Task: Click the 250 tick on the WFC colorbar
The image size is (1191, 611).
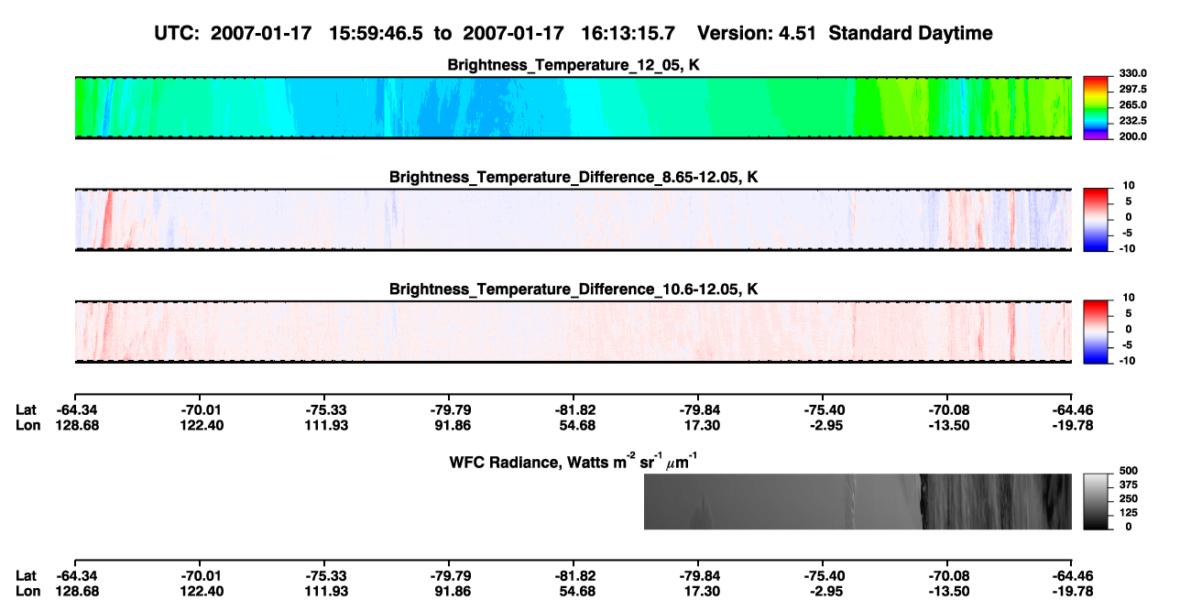Action: pos(1129,498)
